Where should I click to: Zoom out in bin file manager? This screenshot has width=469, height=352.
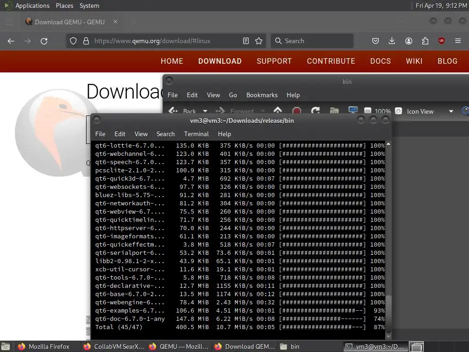(x=368, y=111)
